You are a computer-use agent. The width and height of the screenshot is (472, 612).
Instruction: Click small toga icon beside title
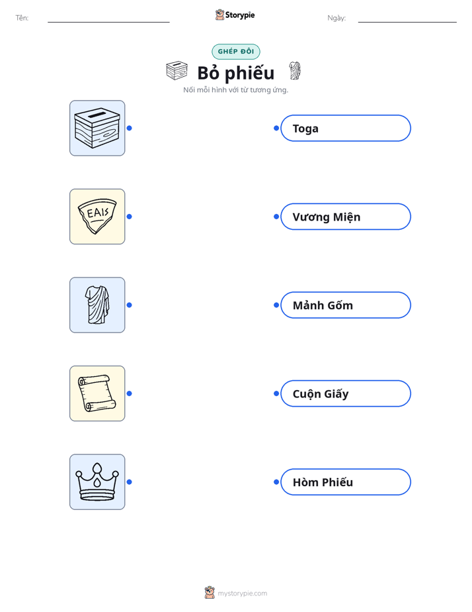(x=295, y=71)
